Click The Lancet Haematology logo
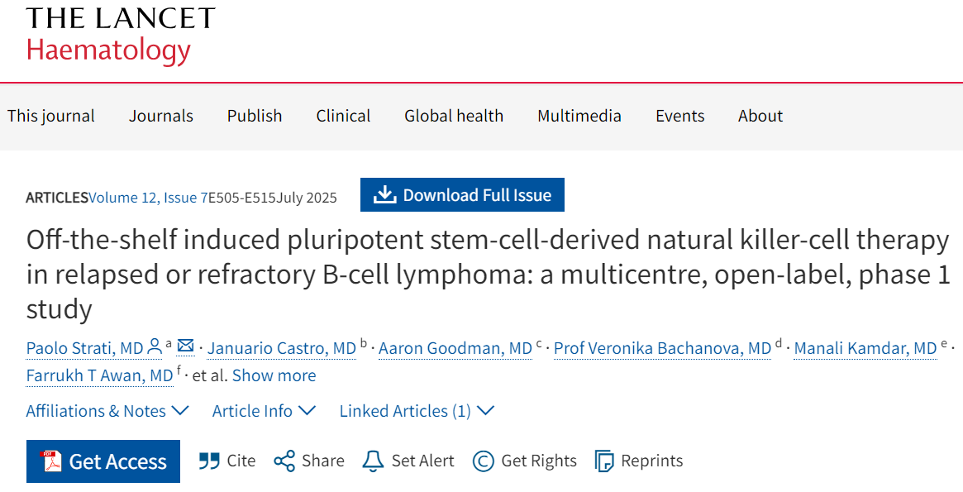 coord(121,35)
